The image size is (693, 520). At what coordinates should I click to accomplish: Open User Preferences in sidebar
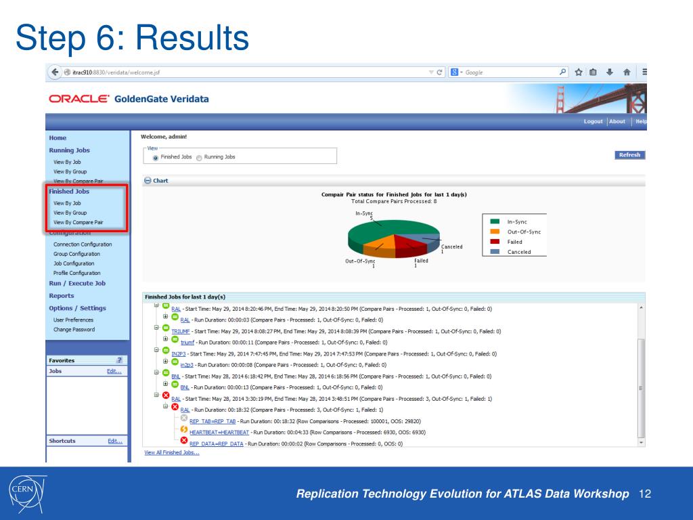(73, 320)
